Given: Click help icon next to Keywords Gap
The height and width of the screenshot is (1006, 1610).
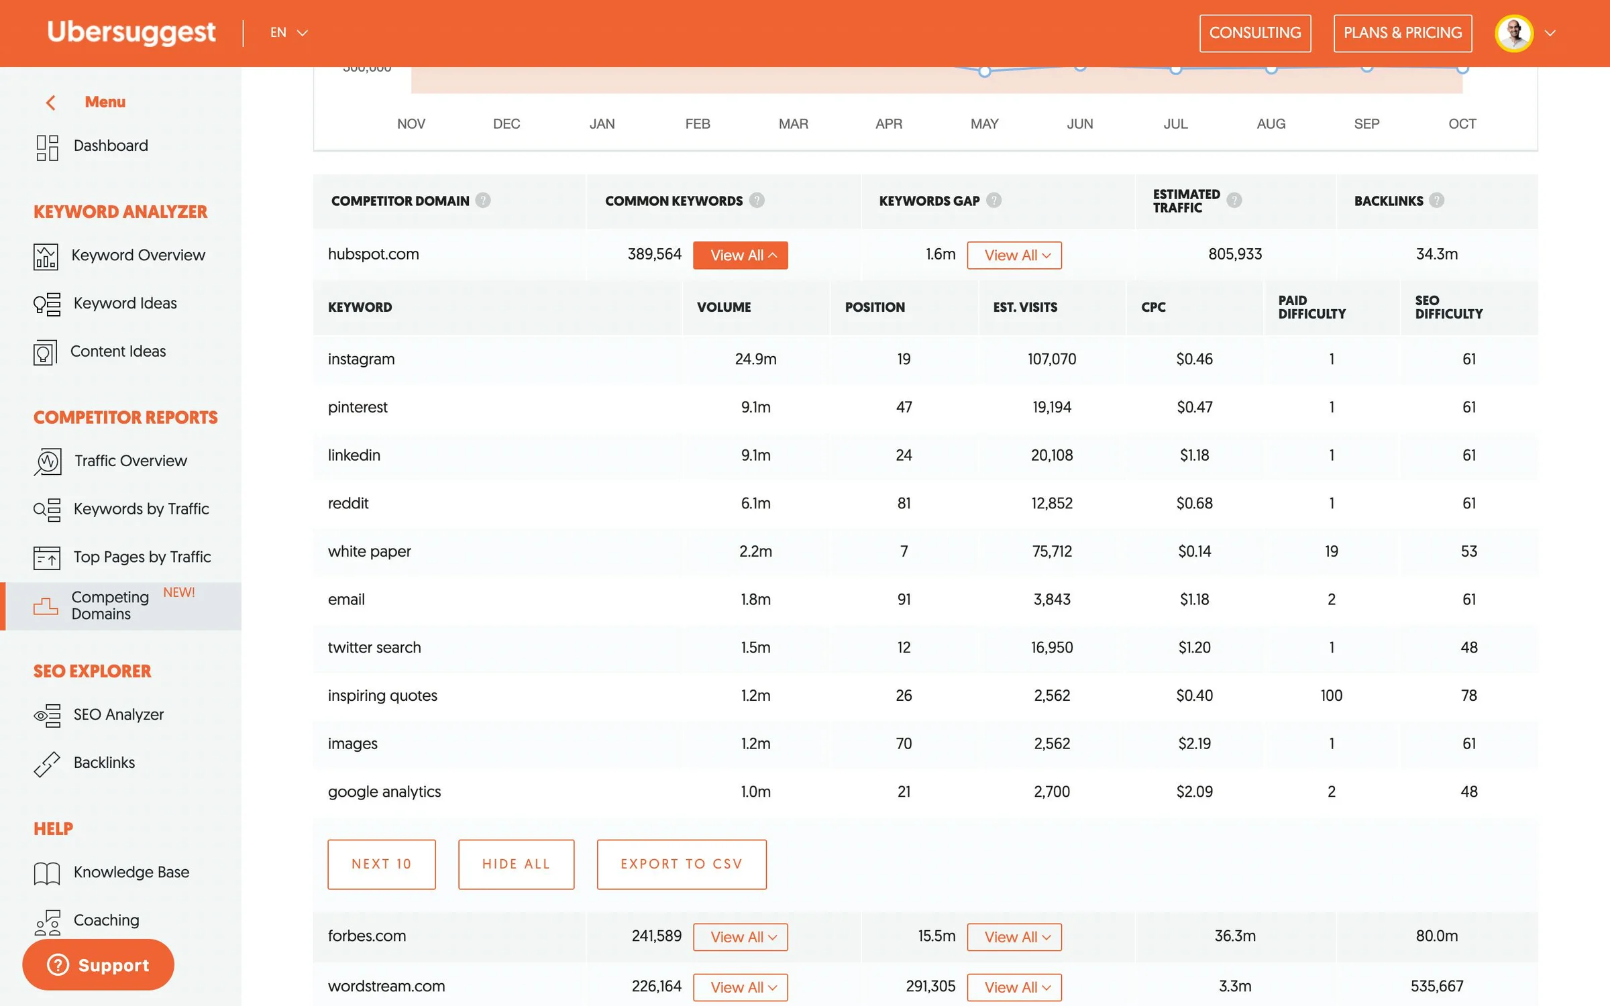Looking at the screenshot, I should click(994, 201).
